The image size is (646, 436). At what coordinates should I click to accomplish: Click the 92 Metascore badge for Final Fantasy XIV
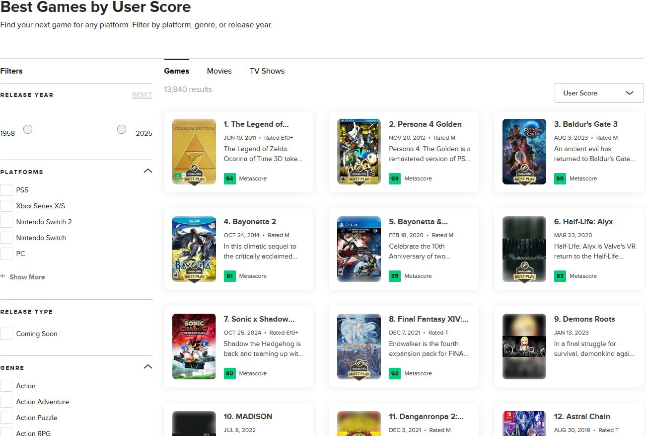click(x=395, y=373)
